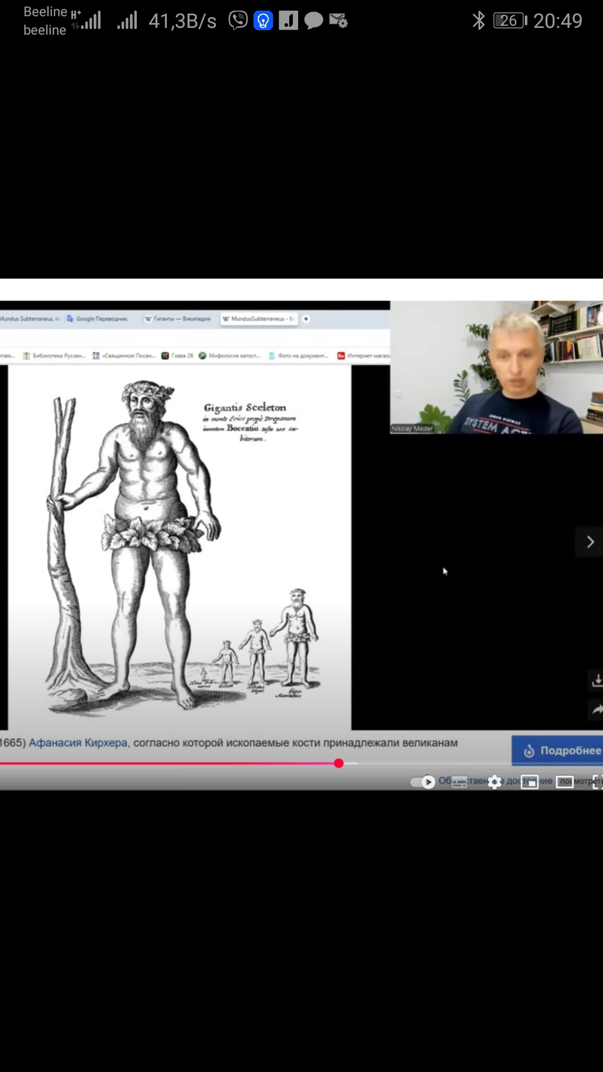Open video settings gear
The height and width of the screenshot is (1072, 603).
(495, 782)
